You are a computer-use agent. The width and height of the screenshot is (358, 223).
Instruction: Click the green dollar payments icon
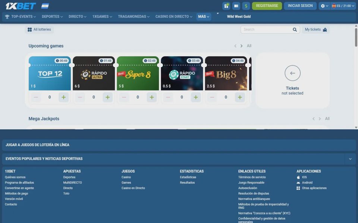click(x=246, y=6)
